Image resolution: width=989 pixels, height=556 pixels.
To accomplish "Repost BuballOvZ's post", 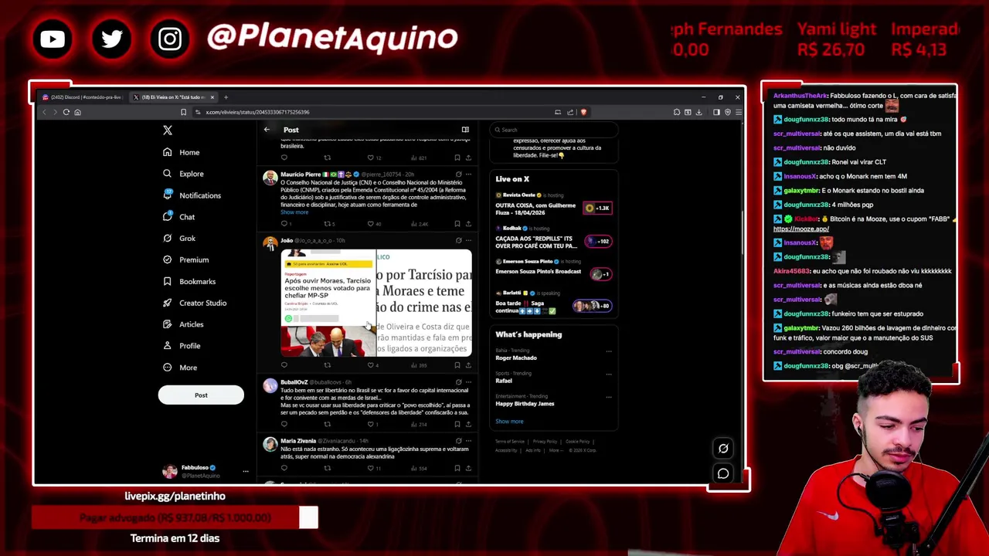I will pyautogui.click(x=327, y=424).
